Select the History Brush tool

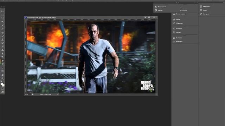pyautogui.click(x=2, y=43)
